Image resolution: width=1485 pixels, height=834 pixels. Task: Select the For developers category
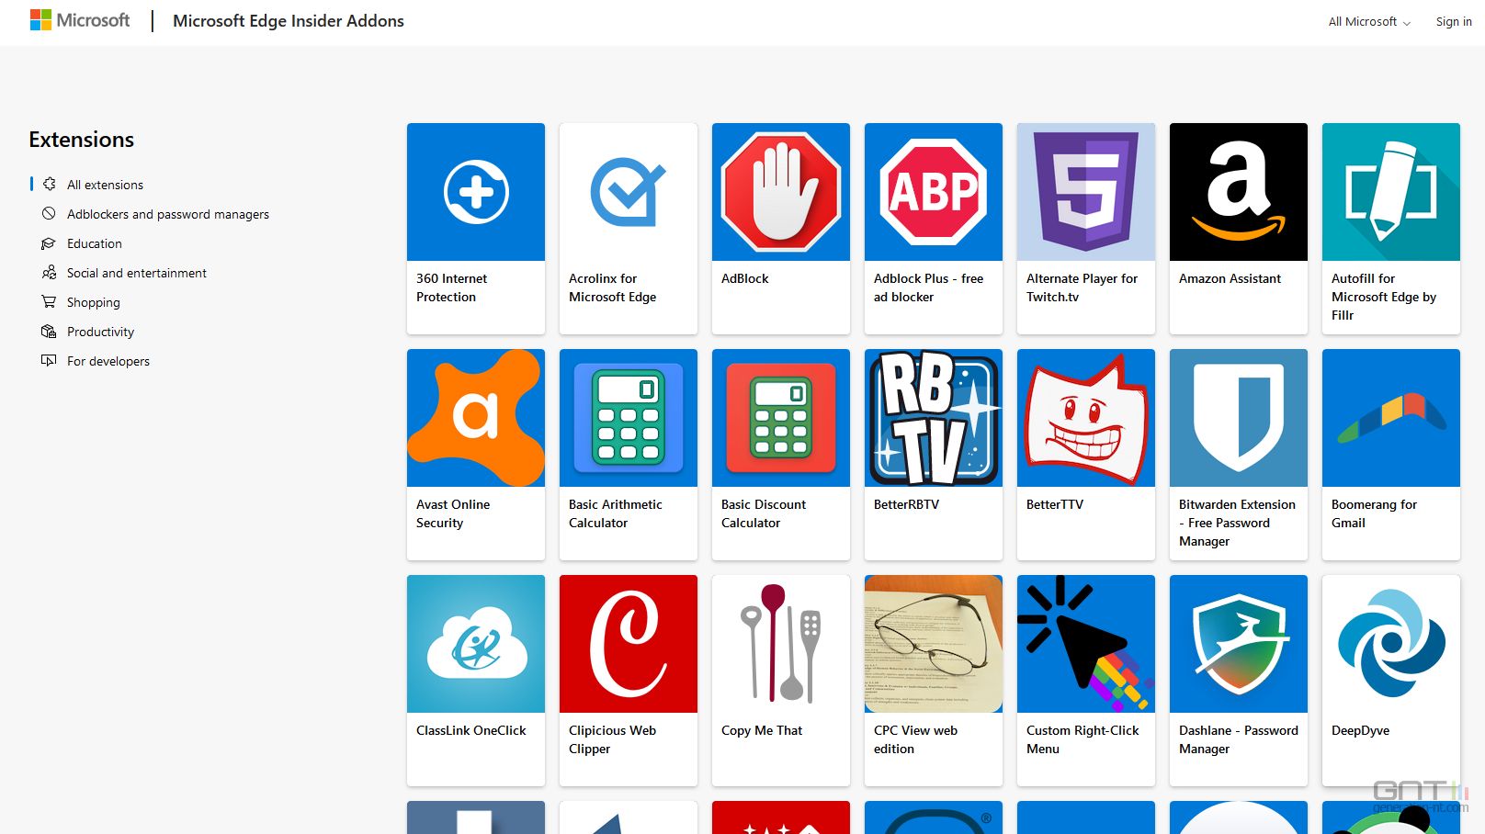(x=108, y=361)
